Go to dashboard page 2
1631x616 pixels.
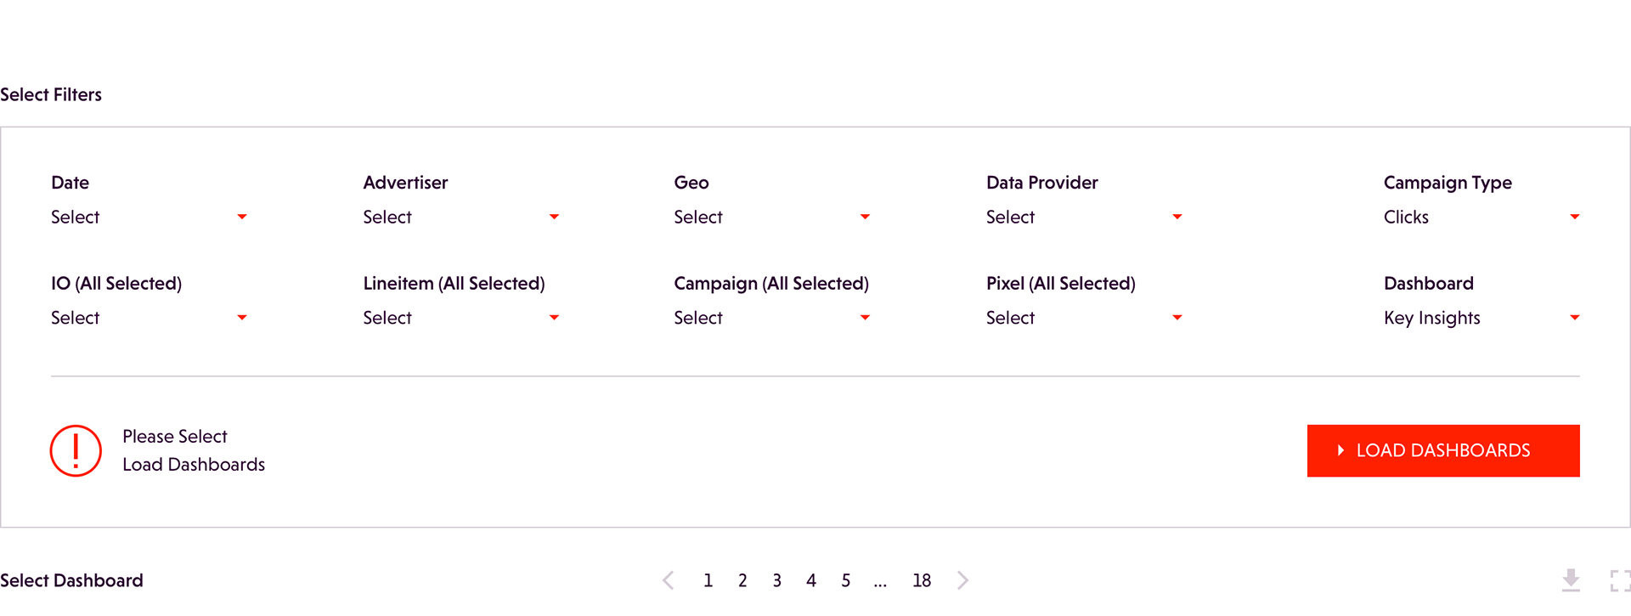(742, 580)
